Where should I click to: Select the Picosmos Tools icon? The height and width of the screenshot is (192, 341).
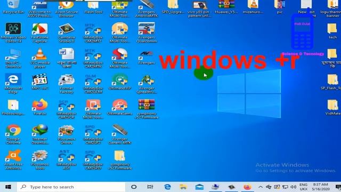(x=39, y=159)
